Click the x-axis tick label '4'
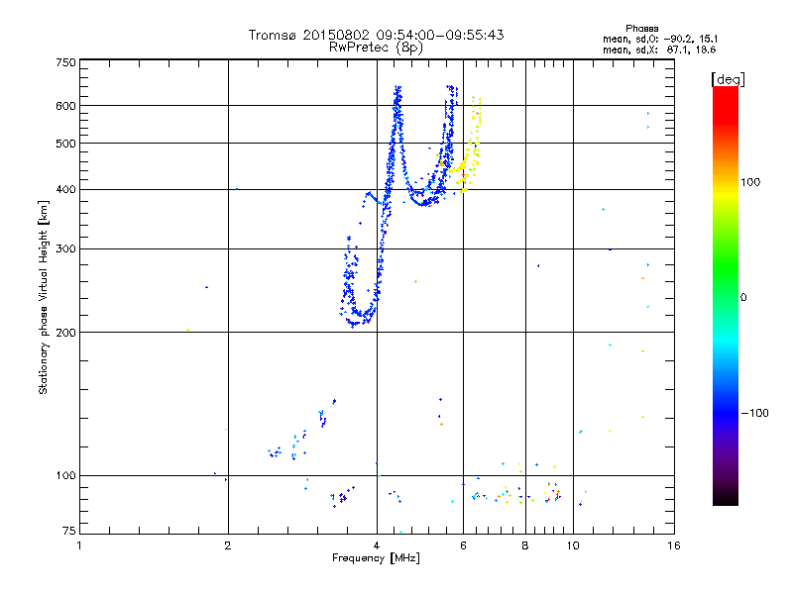The height and width of the screenshot is (594, 793). (x=377, y=545)
